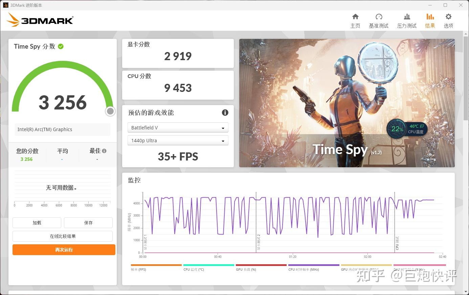Click the green verified checkmark beside Time Spy 分数

[x=61, y=46]
